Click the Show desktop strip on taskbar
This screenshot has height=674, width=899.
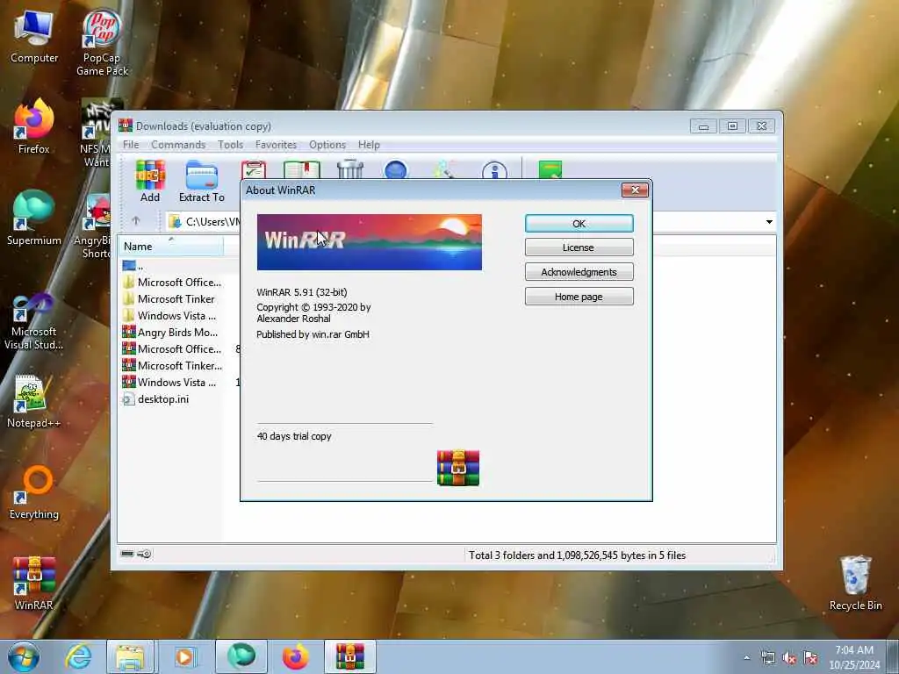click(x=893, y=656)
